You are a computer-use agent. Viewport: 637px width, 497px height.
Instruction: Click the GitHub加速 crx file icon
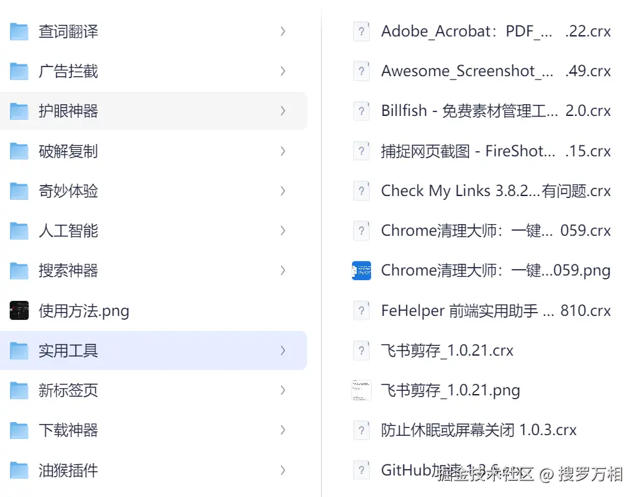[x=361, y=470]
